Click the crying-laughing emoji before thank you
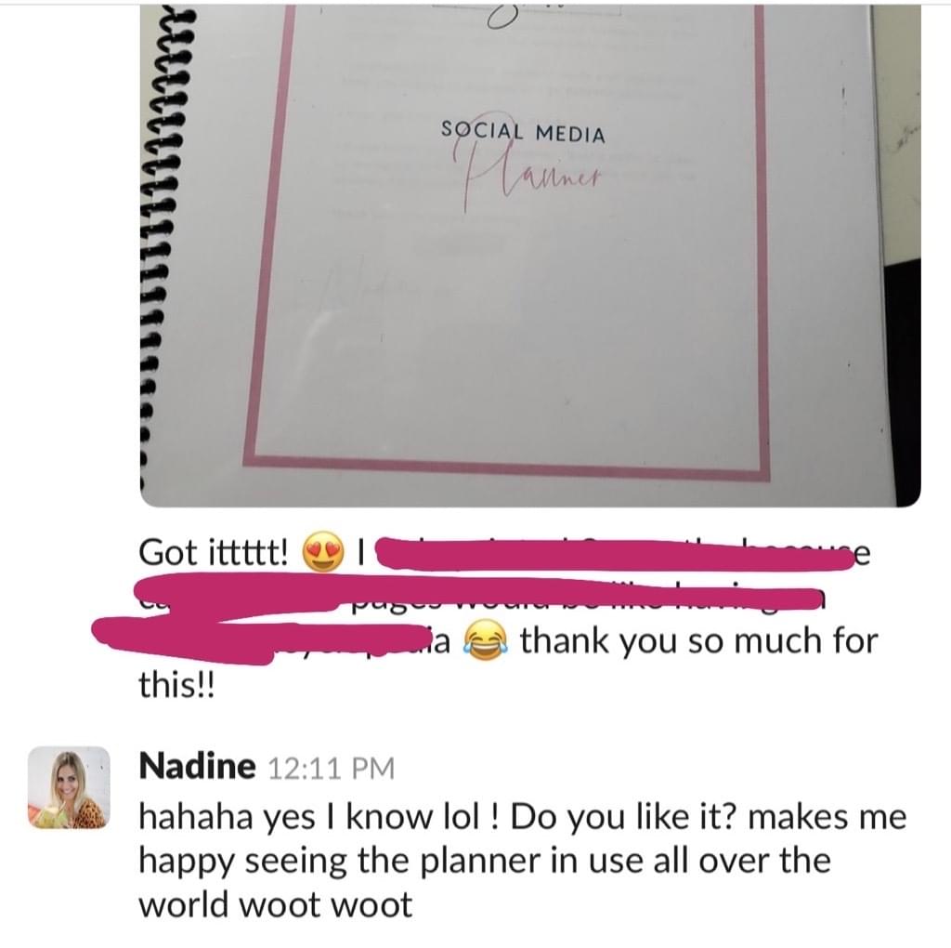Viewport: 951px width, 948px height. 485,640
